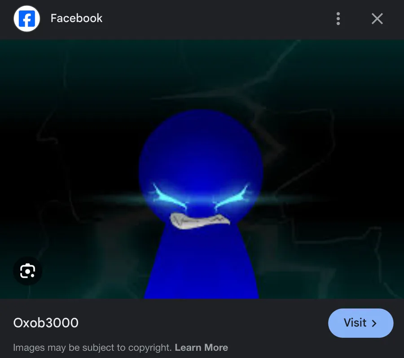Click the character's gritted teeth mouth
Image resolution: width=404 pixels, height=358 pixels.
pos(200,221)
